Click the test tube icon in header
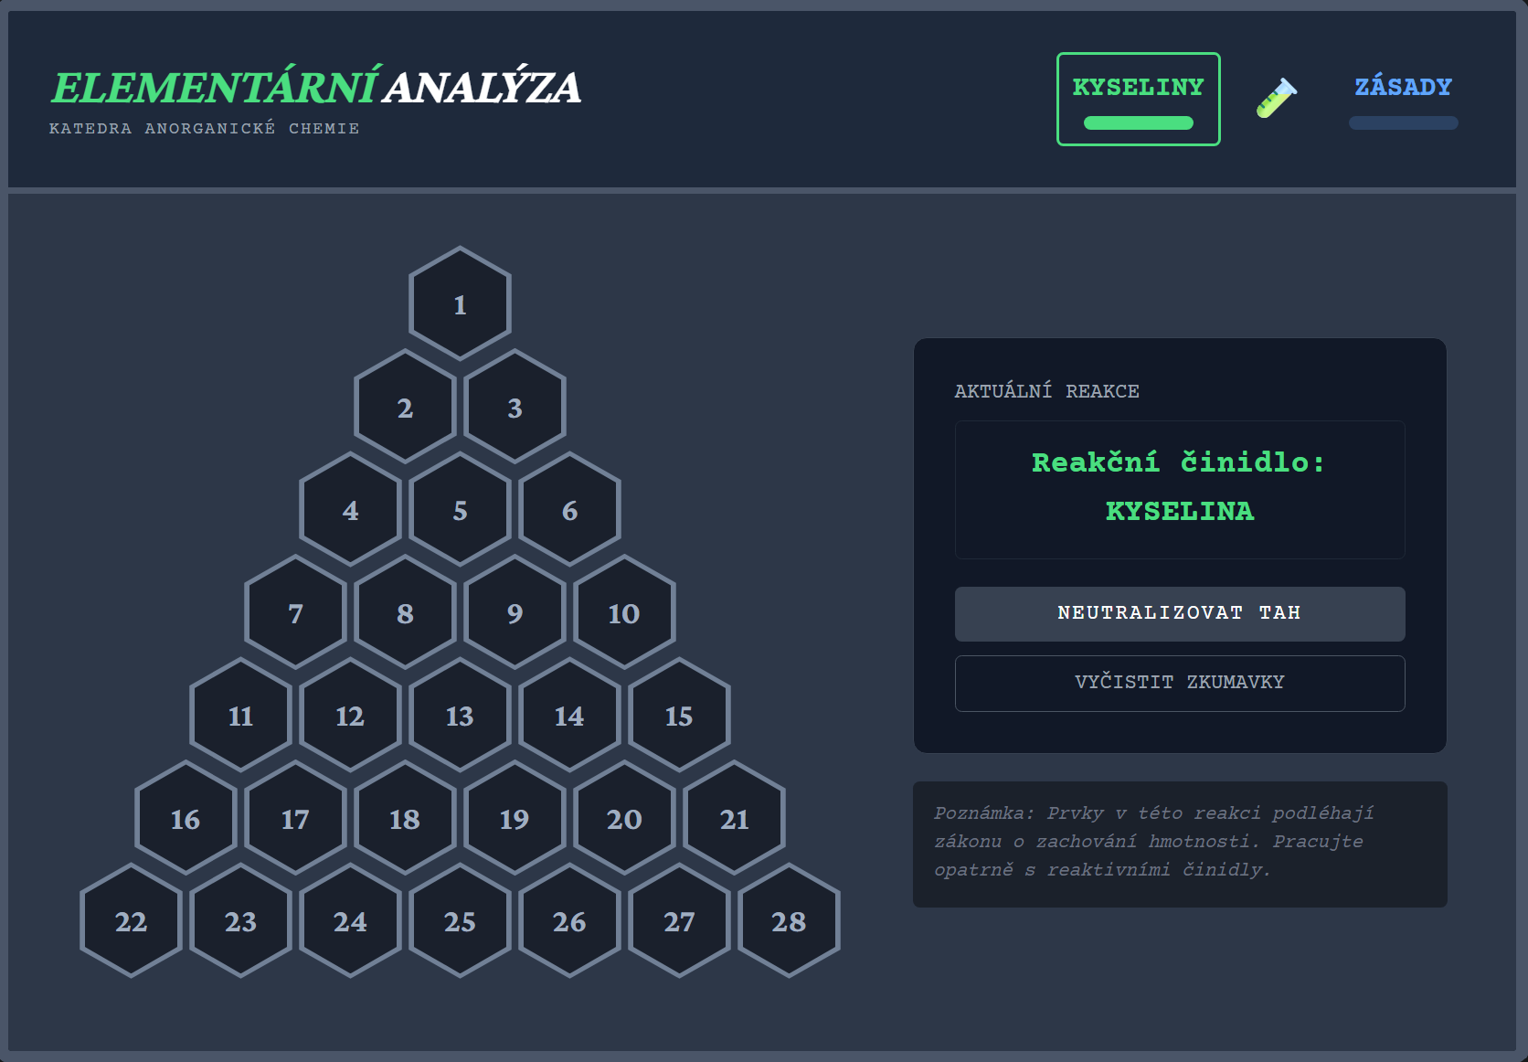1528x1062 pixels. tap(1276, 98)
